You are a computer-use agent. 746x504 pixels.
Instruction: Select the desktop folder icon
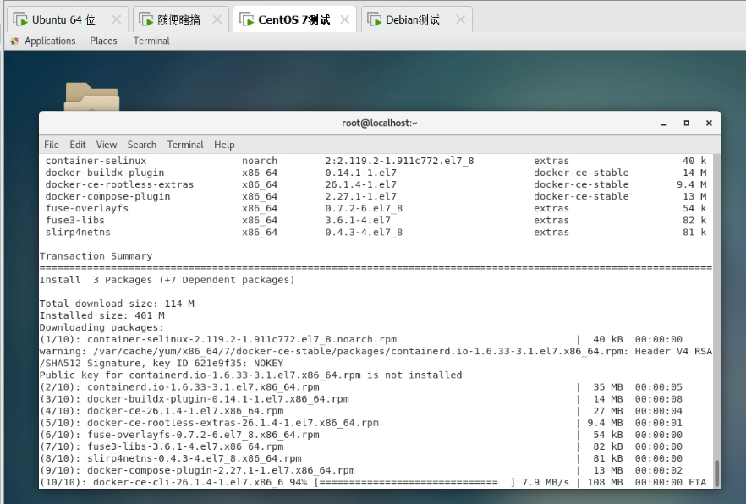[x=92, y=96]
